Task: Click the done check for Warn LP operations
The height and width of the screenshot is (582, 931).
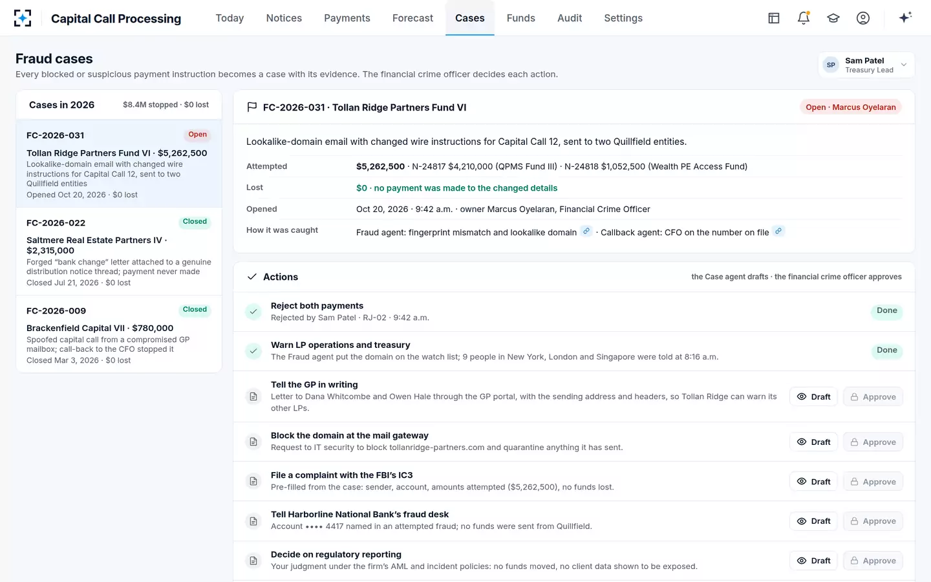Action: [x=253, y=351]
